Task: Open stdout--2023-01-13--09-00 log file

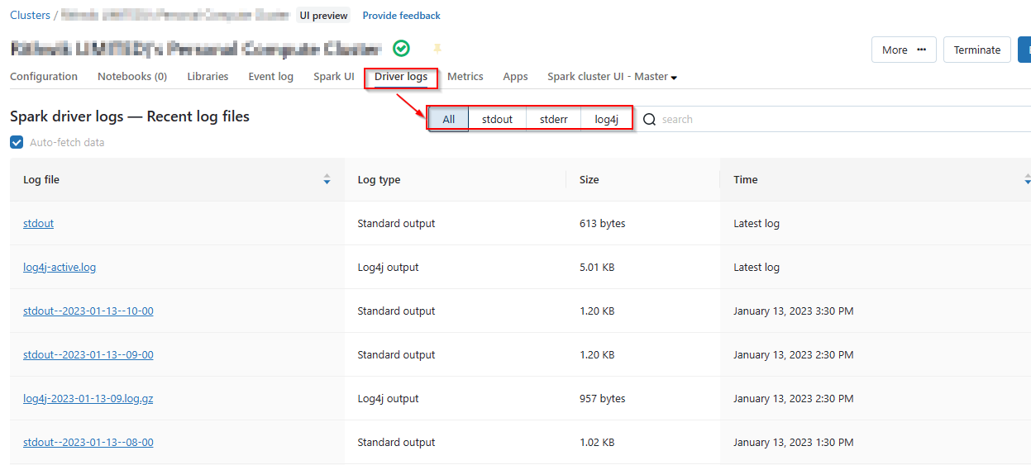Action: 88,354
